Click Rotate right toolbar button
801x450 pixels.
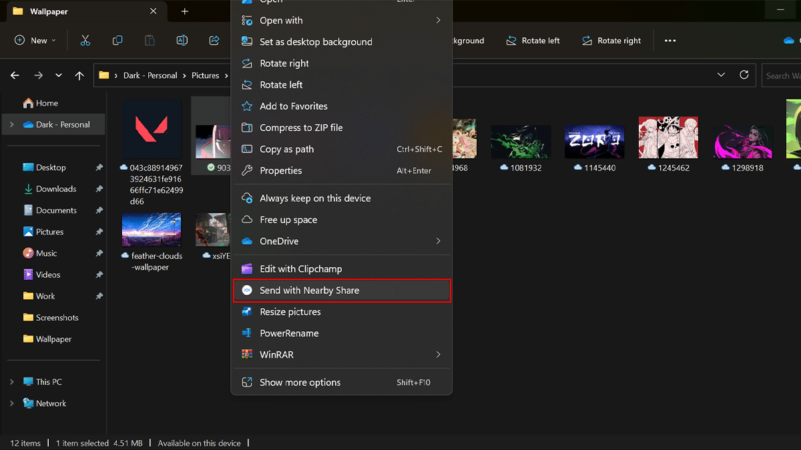pyautogui.click(x=611, y=41)
